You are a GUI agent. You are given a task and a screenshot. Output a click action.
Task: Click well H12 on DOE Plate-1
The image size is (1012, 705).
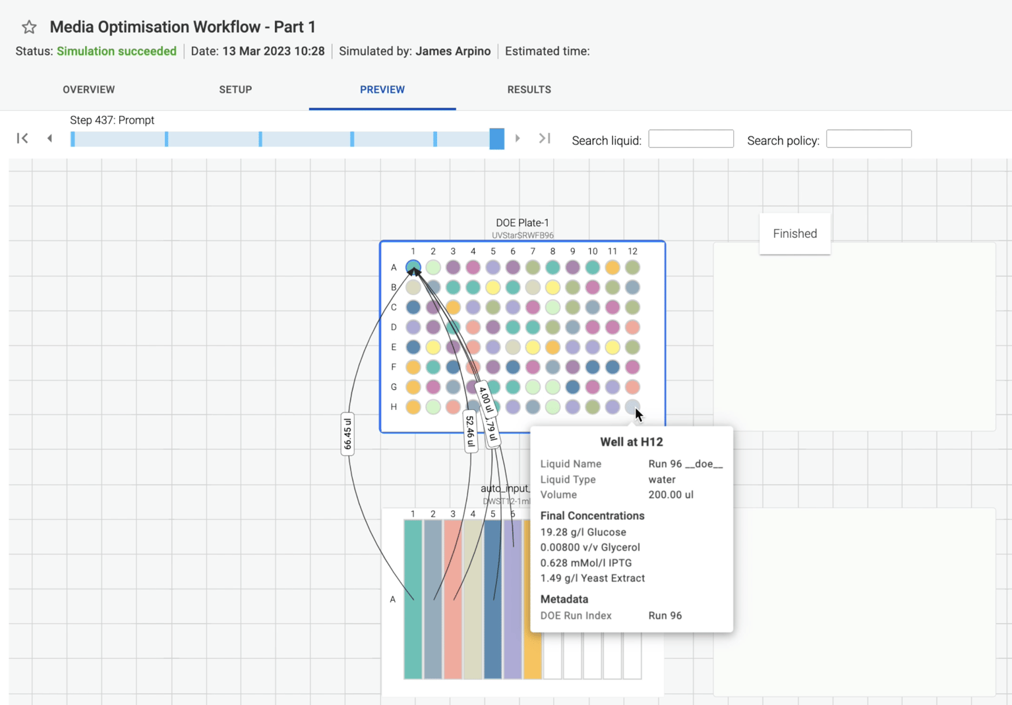point(632,407)
